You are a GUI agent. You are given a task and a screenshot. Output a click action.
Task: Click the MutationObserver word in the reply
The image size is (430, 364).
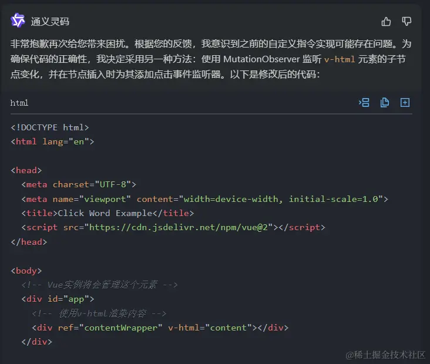[261, 59]
